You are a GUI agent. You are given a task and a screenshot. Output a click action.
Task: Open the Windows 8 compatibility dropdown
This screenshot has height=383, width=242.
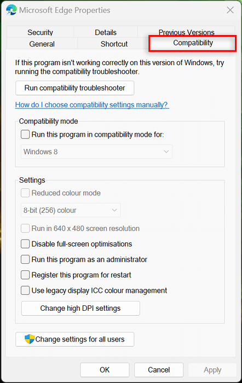[x=96, y=152]
